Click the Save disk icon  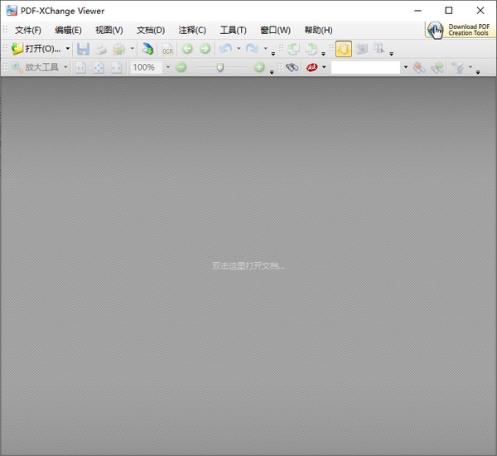[83, 50]
